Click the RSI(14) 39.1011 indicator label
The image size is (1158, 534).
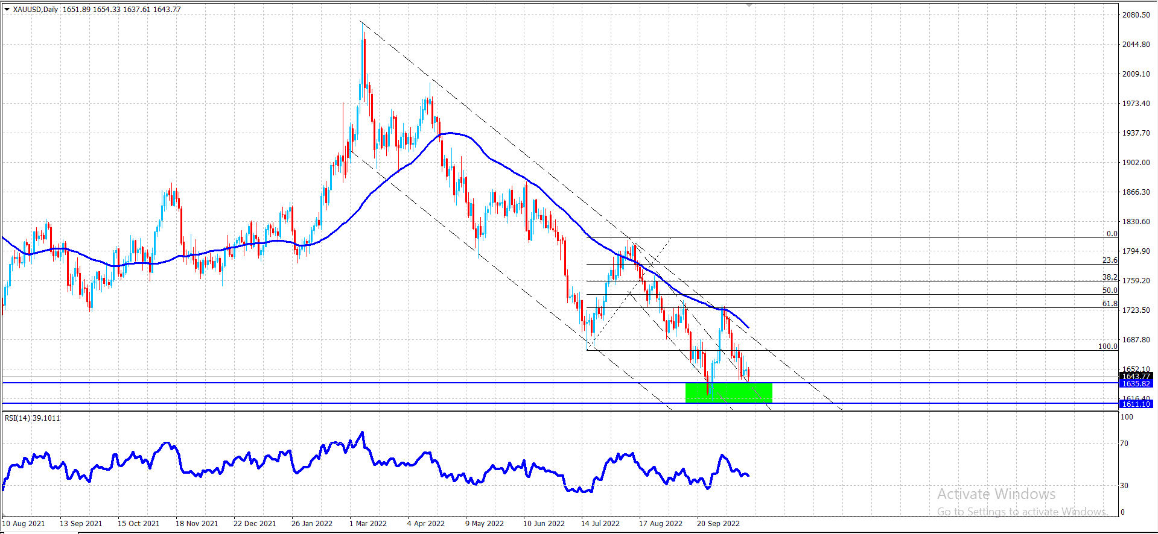(x=33, y=418)
